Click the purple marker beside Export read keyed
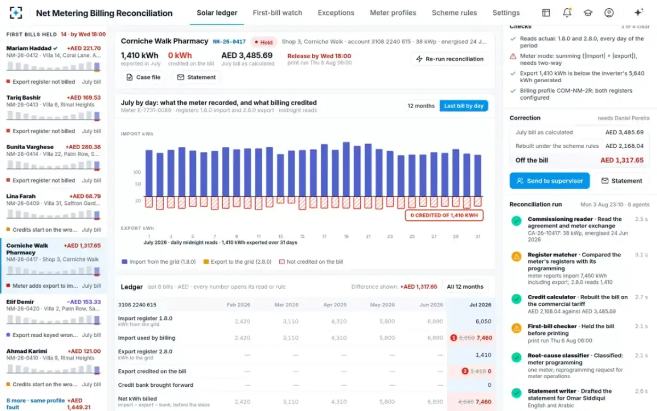Screen dimensions: 657x411 (x=8, y=335)
